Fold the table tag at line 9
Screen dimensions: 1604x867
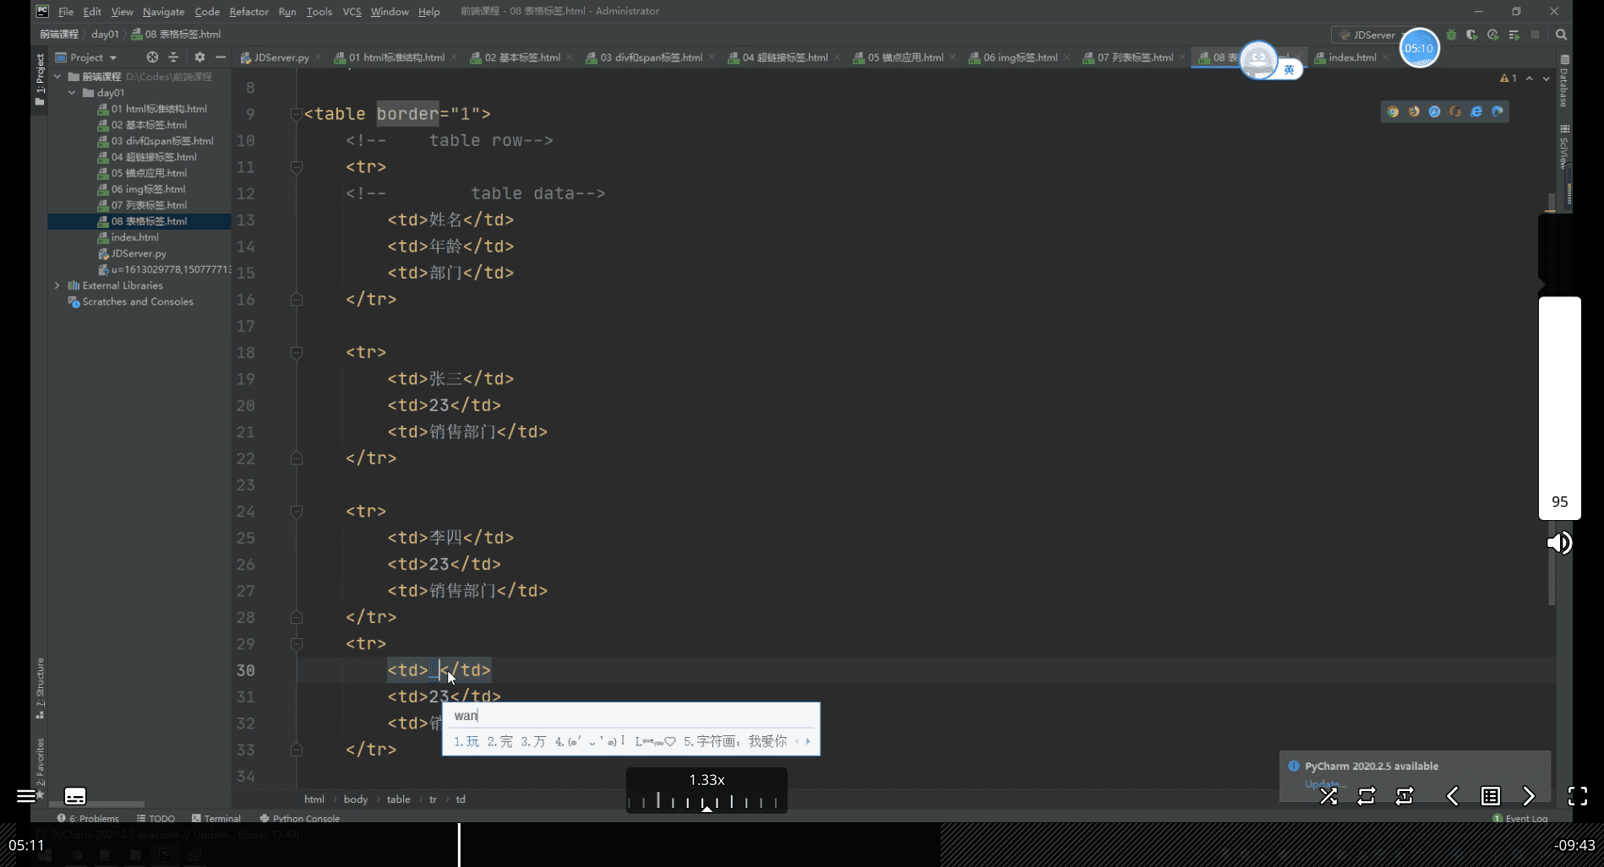(x=297, y=114)
